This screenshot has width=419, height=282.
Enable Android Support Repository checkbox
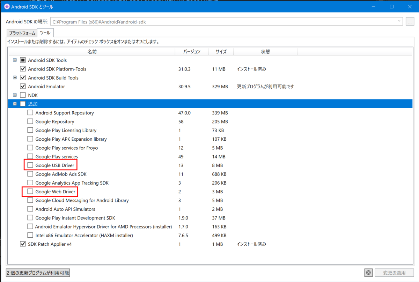click(30, 113)
